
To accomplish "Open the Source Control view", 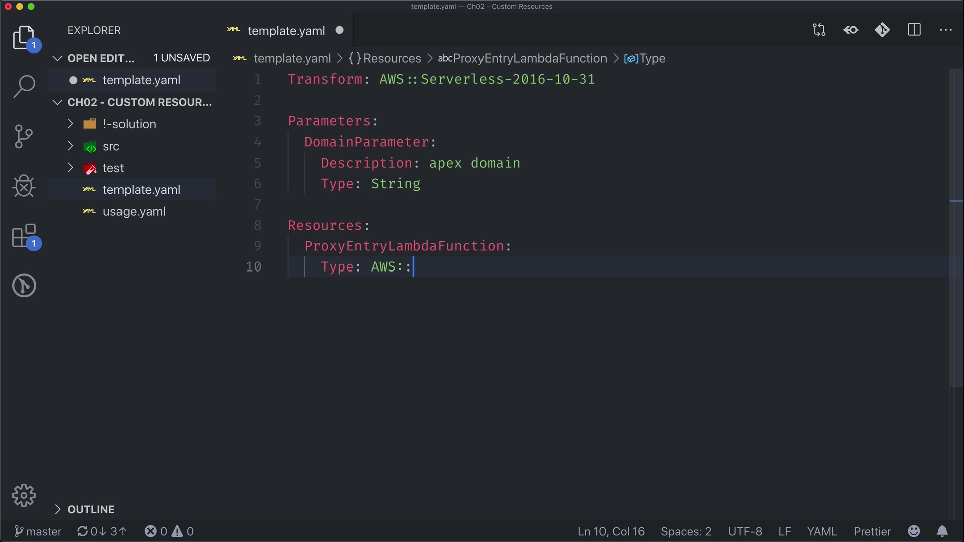I will [x=24, y=137].
